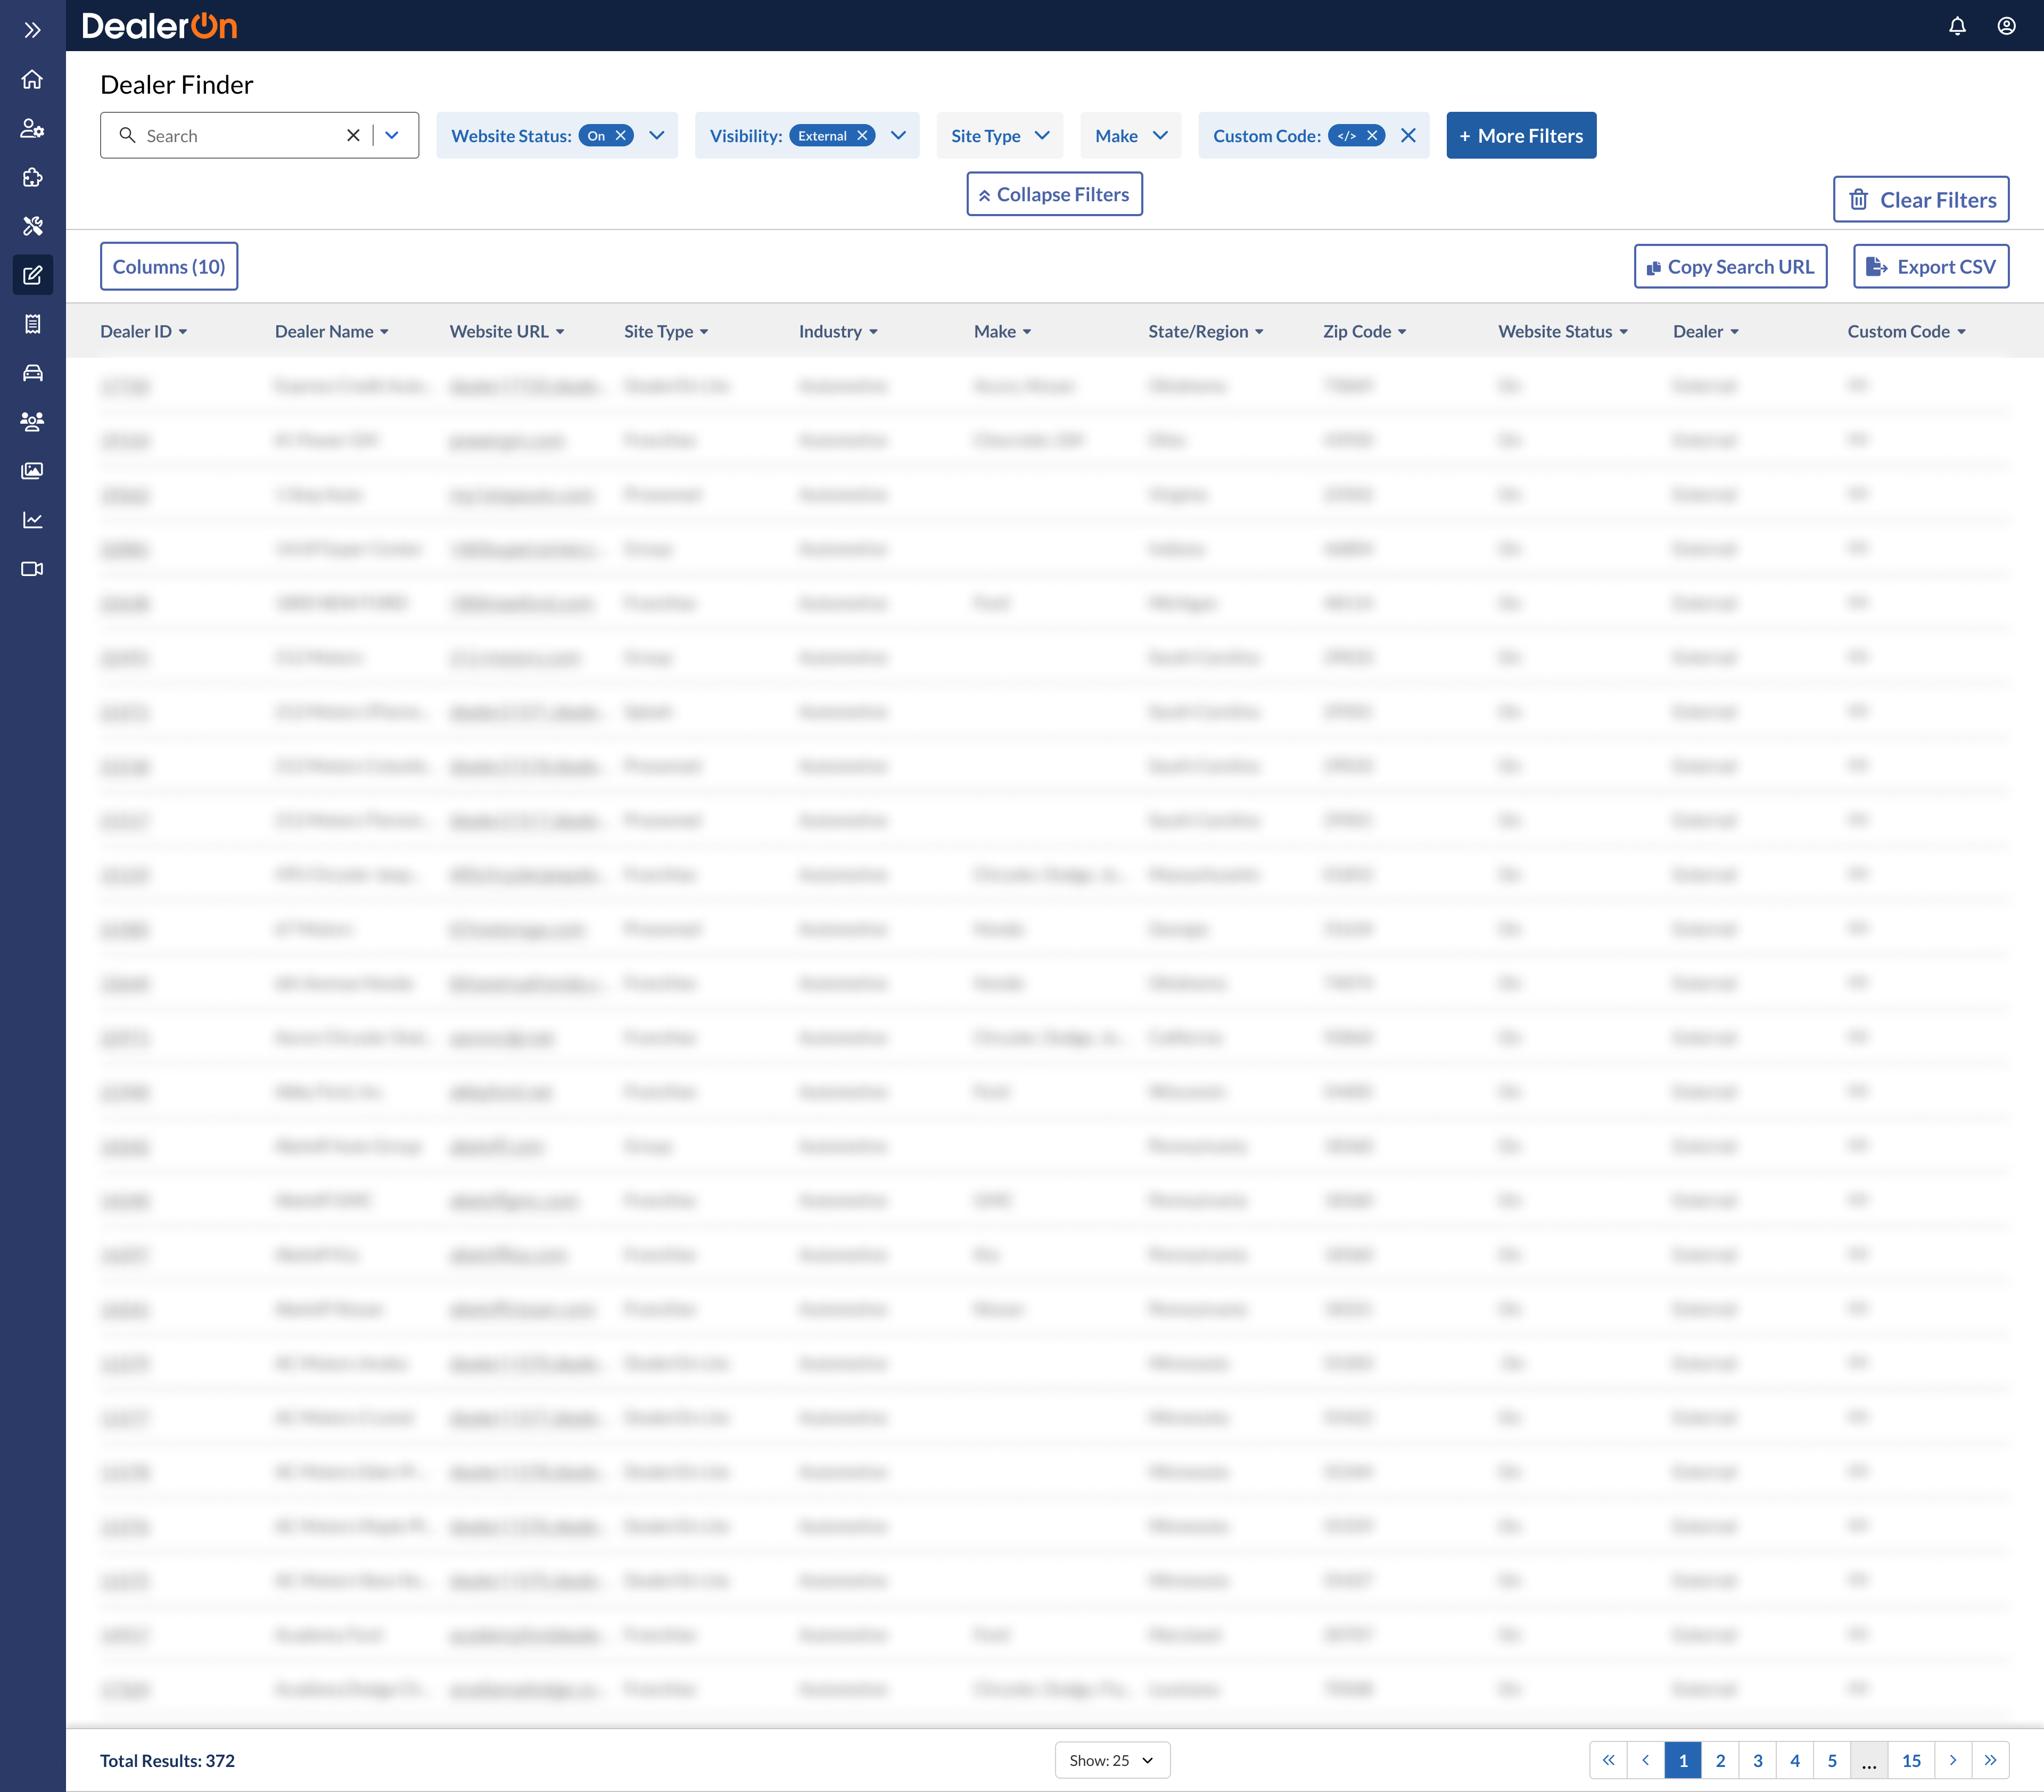Click the puzzle piece integrations icon

tap(32, 177)
